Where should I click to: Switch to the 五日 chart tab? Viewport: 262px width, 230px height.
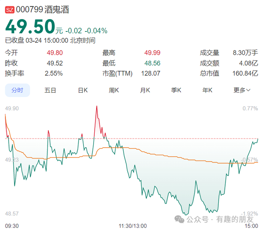tap(50, 90)
